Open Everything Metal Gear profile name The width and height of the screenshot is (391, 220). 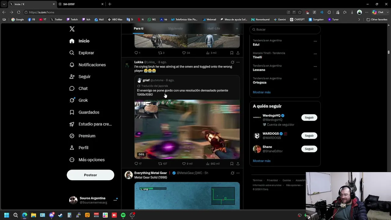[x=151, y=173]
